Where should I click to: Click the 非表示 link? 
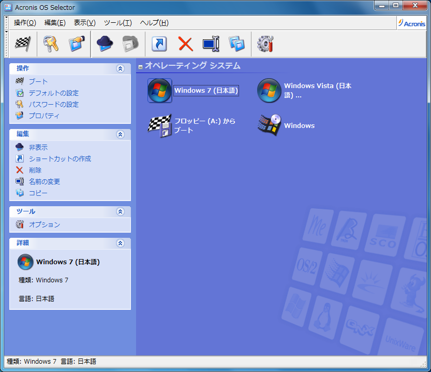(x=38, y=148)
